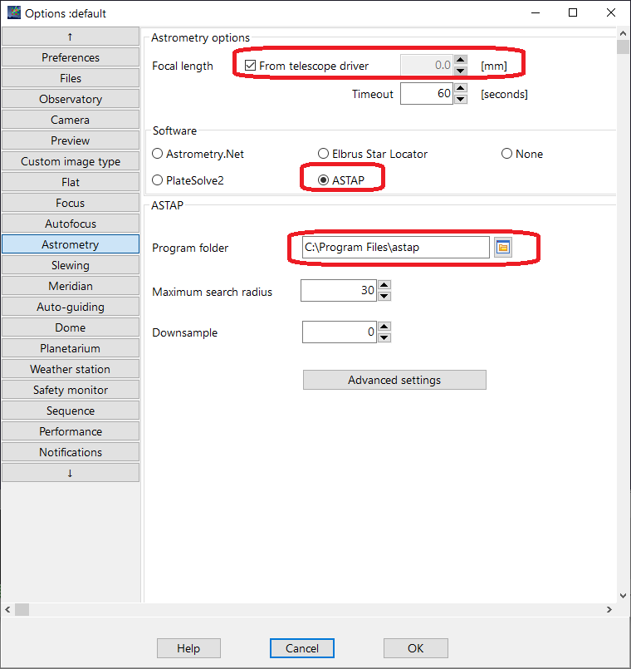Open the Autofocus settings page
Image resolution: width=631 pixels, height=669 pixels.
[71, 224]
